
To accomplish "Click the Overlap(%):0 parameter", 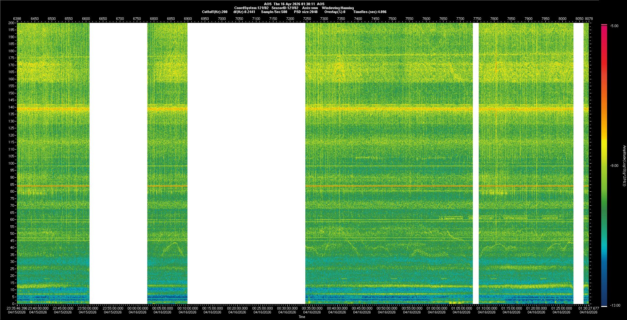I will tap(335, 12).
